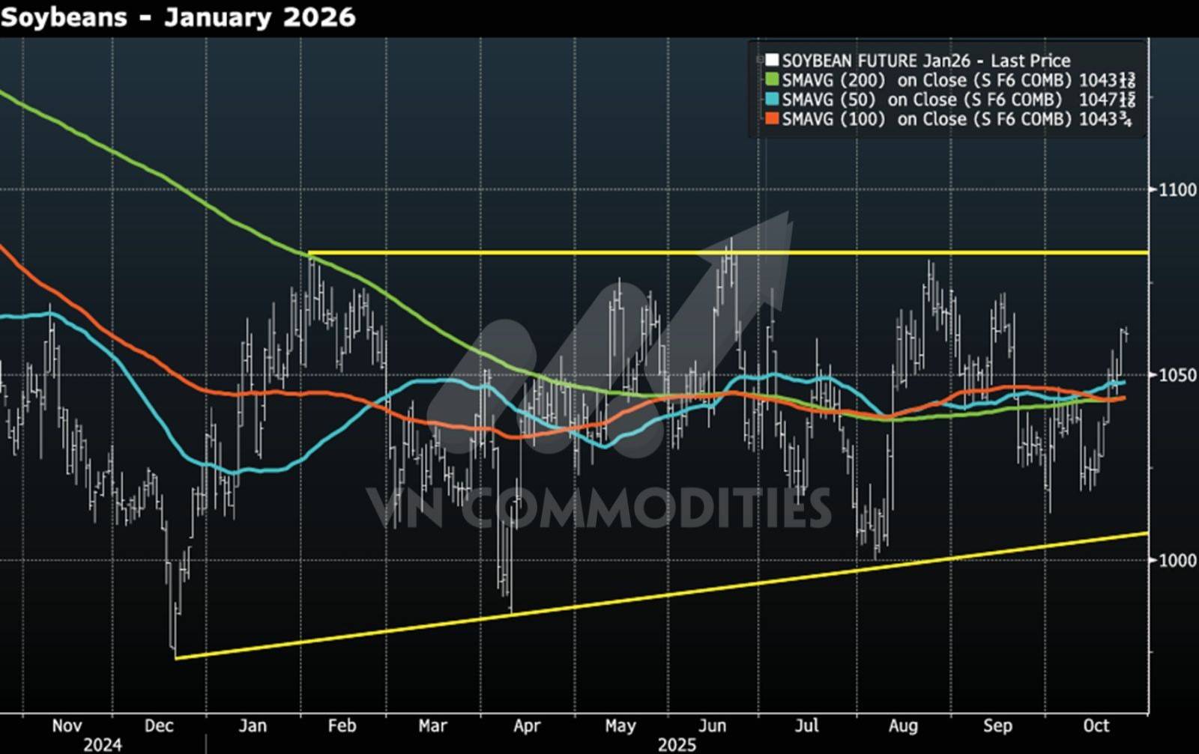Click the Nov month label on time axis
This screenshot has width=1199, height=754.
(x=67, y=726)
